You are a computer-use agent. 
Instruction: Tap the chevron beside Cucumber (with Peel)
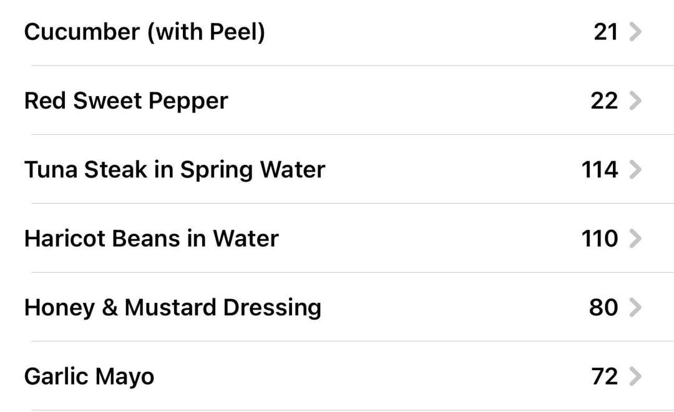pyautogui.click(x=635, y=32)
